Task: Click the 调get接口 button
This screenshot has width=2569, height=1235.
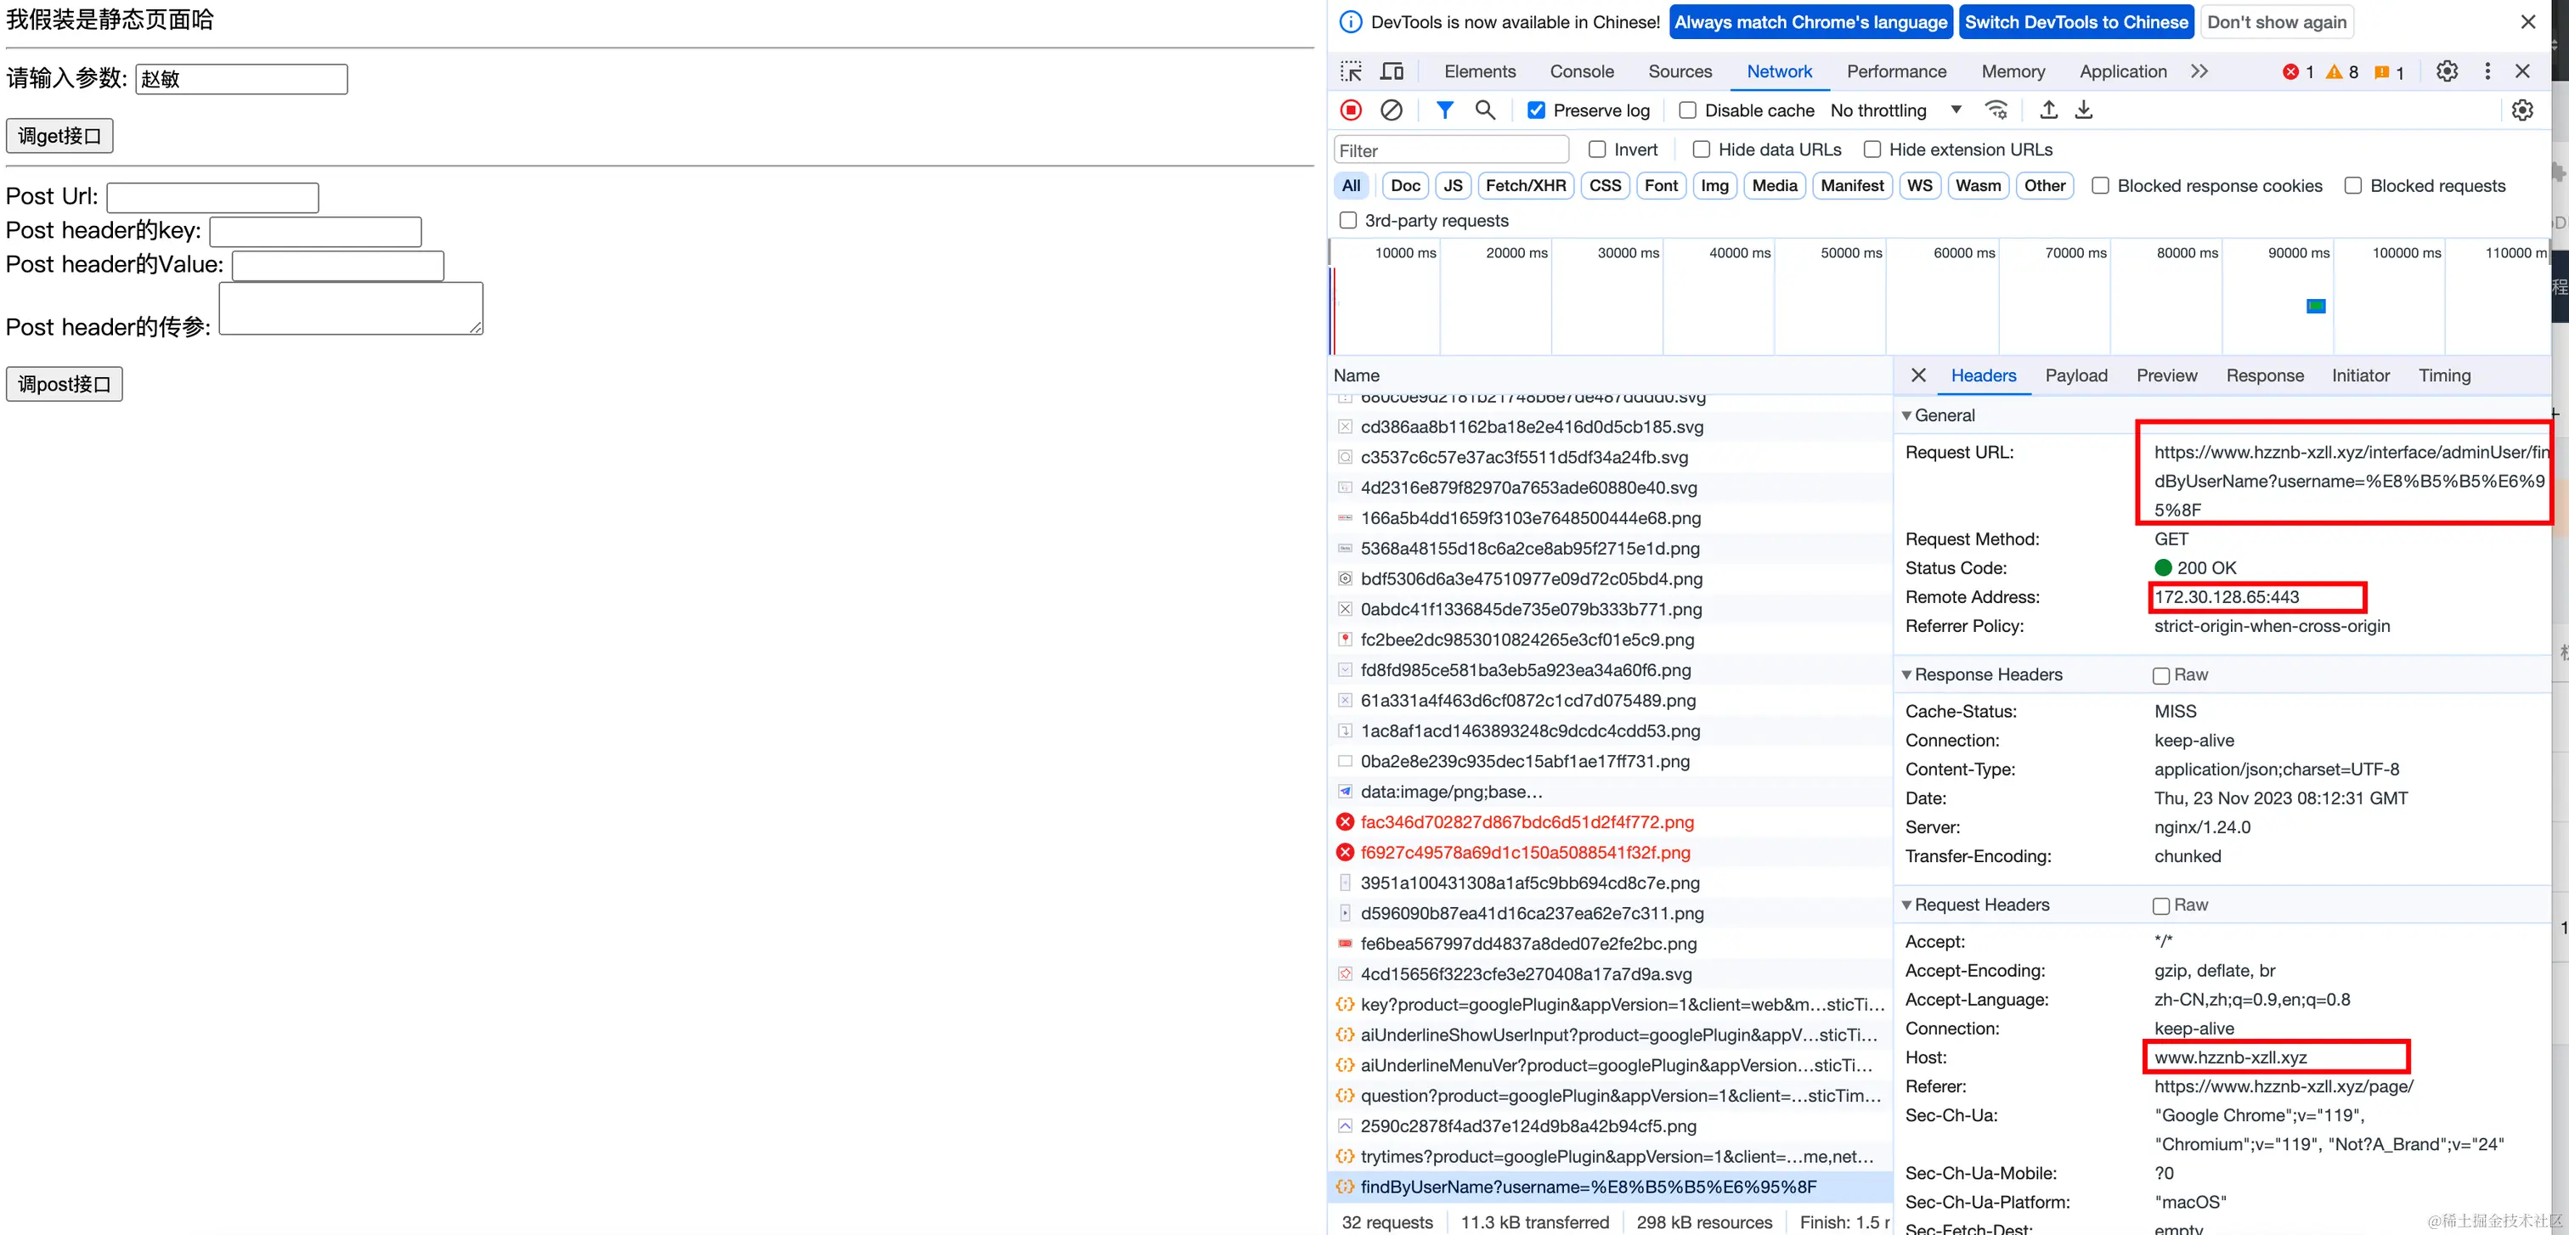Action: point(59,136)
